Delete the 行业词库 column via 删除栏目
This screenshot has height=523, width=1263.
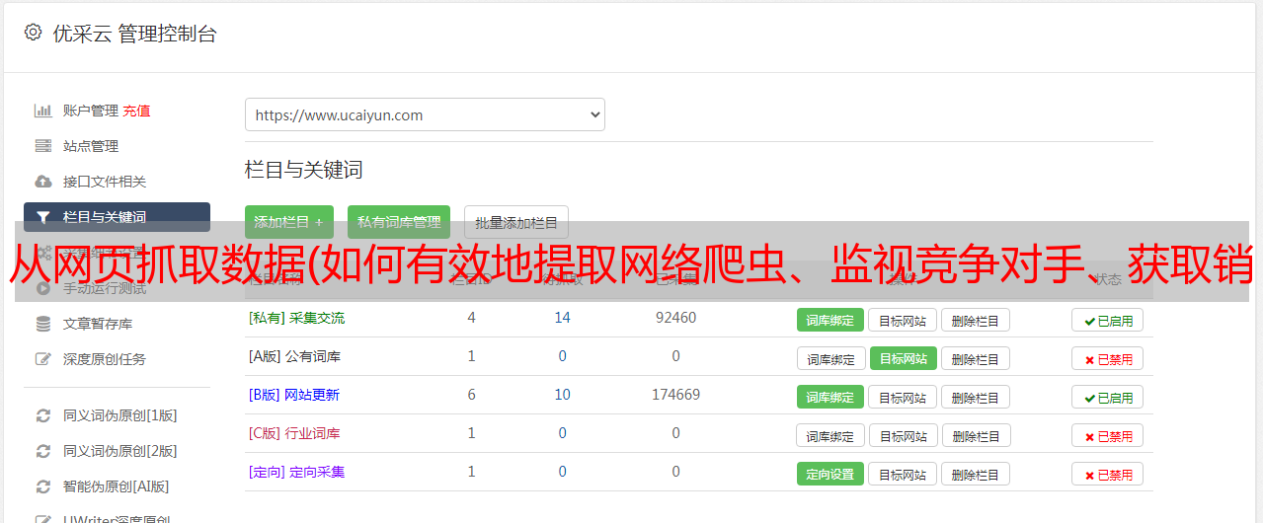(975, 435)
